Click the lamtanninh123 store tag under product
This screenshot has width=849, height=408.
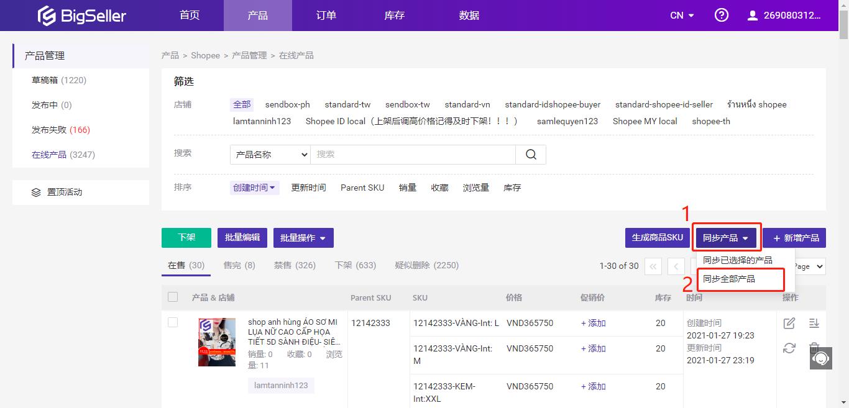point(281,385)
